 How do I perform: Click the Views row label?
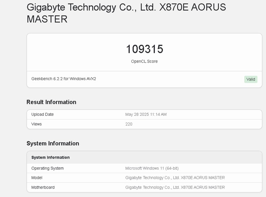tap(37, 124)
